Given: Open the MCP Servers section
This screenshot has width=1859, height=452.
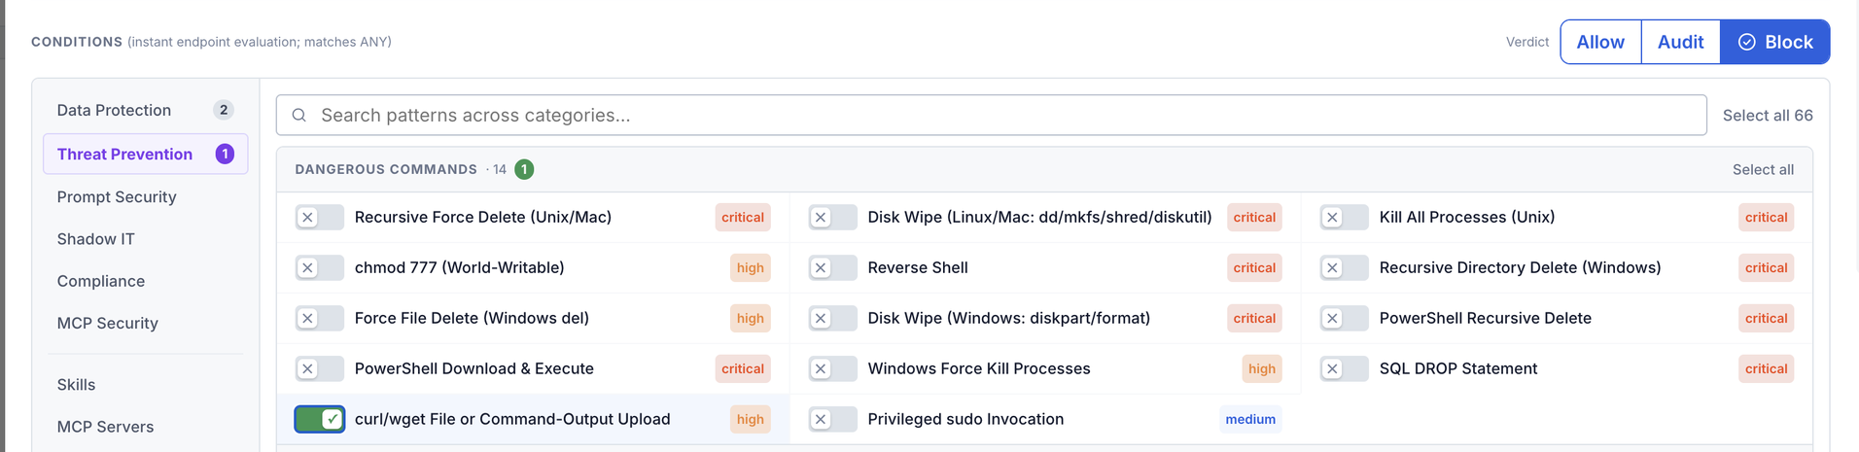Looking at the screenshot, I should tap(146, 427).
